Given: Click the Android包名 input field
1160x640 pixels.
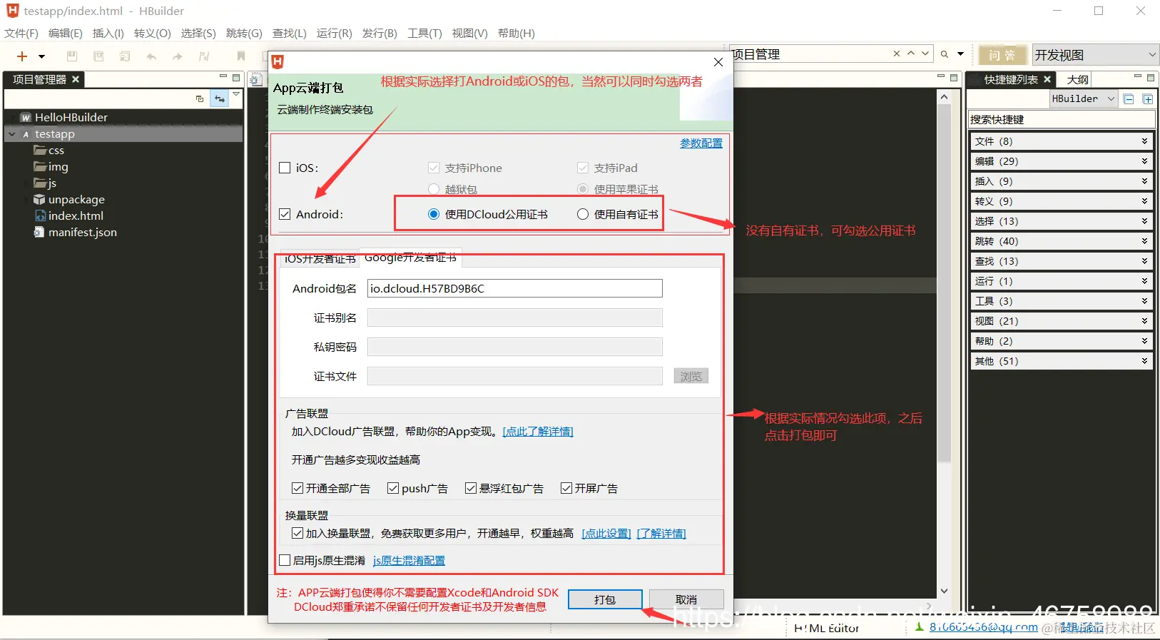Looking at the screenshot, I should (x=514, y=288).
